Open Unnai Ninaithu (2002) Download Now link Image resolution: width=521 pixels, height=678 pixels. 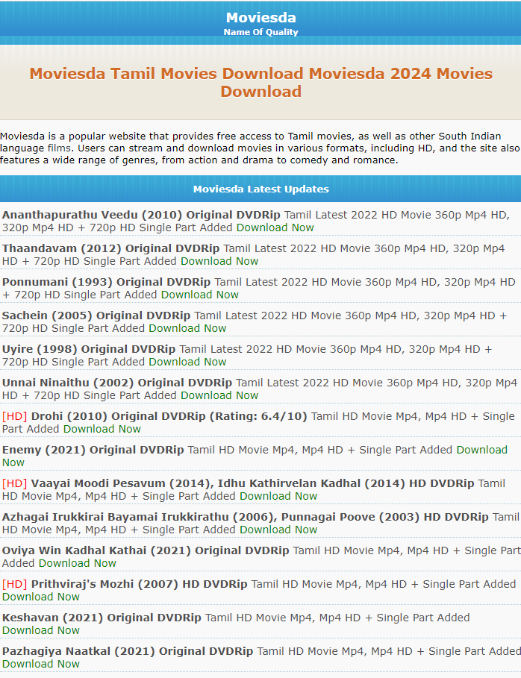click(219, 395)
